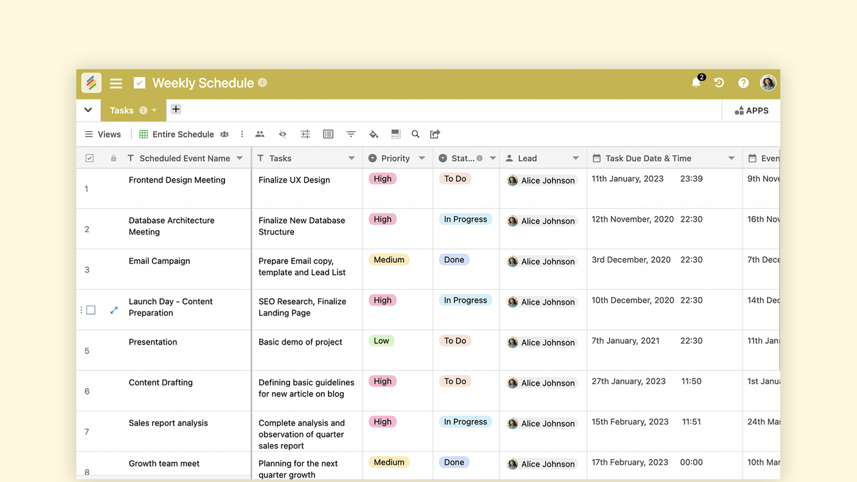Viewport: 857px width, 482px height.
Task: Check the Launch Day row checkbox
Action: pos(91,310)
